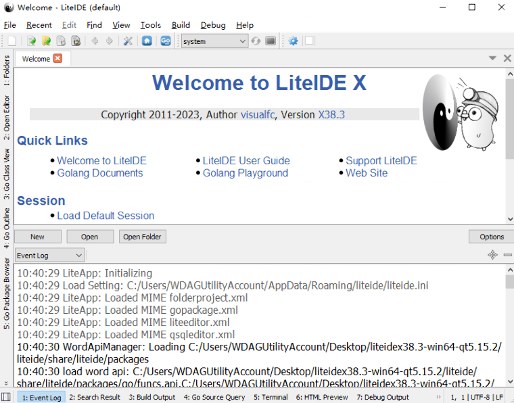Click the navigate forward arrow icon
Viewport: 514px width, 403px height.
click(x=110, y=41)
